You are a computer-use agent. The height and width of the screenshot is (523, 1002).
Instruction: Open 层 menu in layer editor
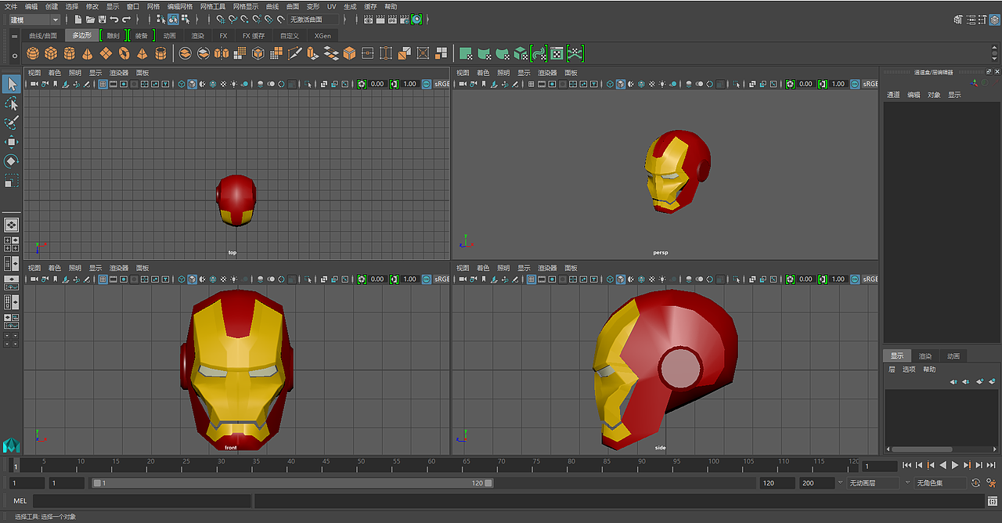892,370
